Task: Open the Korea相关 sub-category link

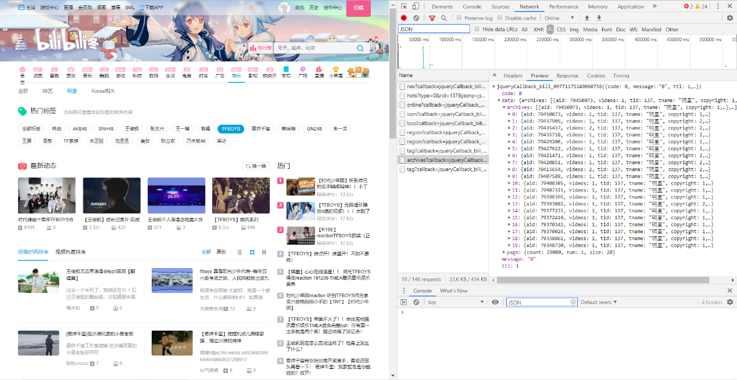Action: (103, 91)
